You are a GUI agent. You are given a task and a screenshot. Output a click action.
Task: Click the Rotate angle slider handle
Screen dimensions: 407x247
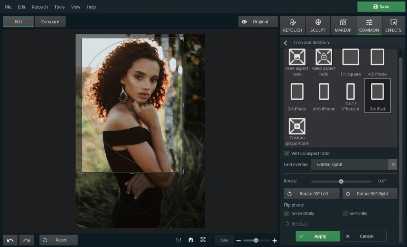341,181
